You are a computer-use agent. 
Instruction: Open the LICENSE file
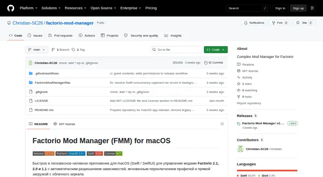coord(42,101)
